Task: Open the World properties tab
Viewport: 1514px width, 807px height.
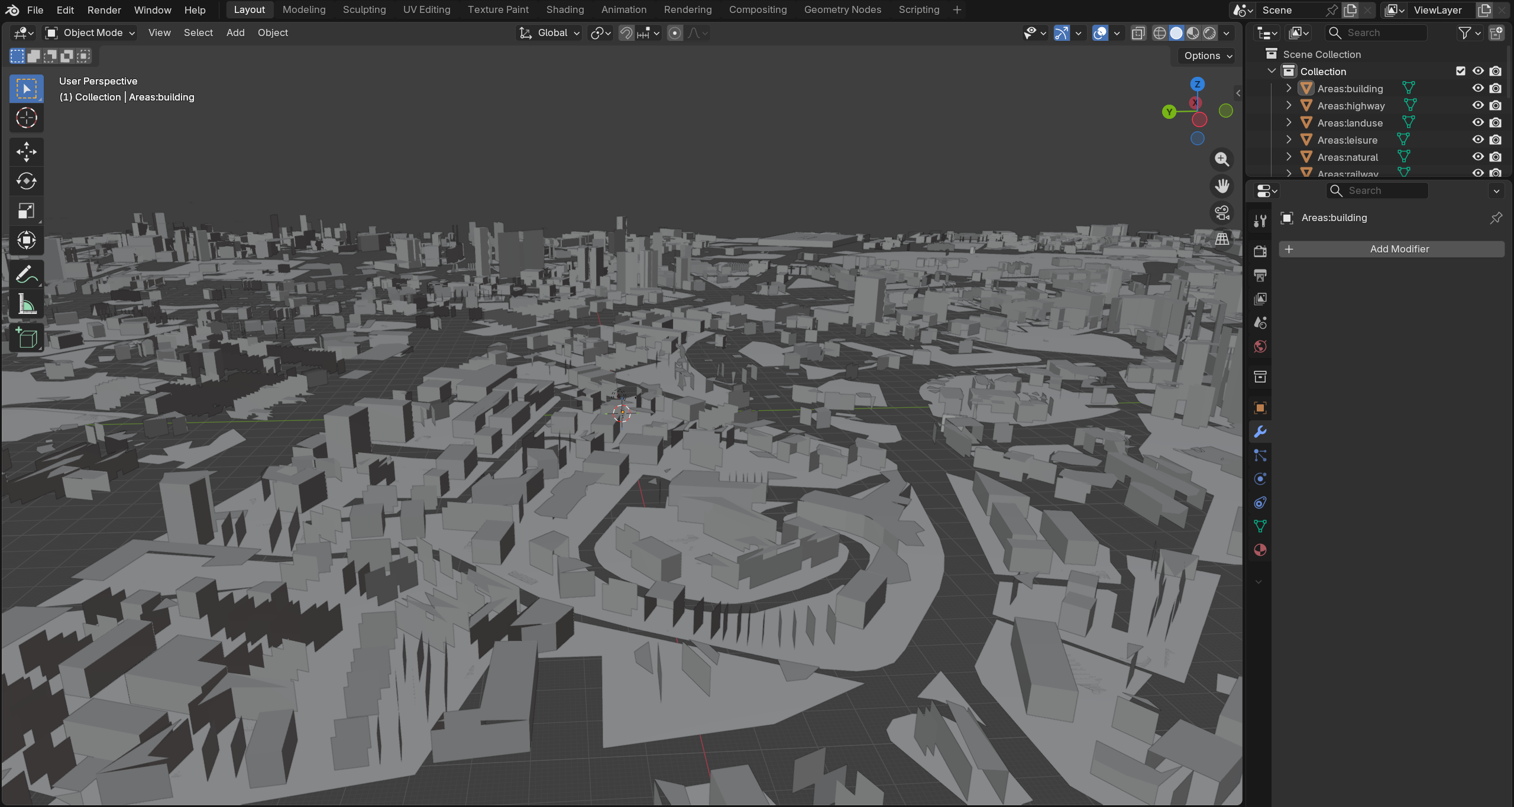Action: 1260,346
